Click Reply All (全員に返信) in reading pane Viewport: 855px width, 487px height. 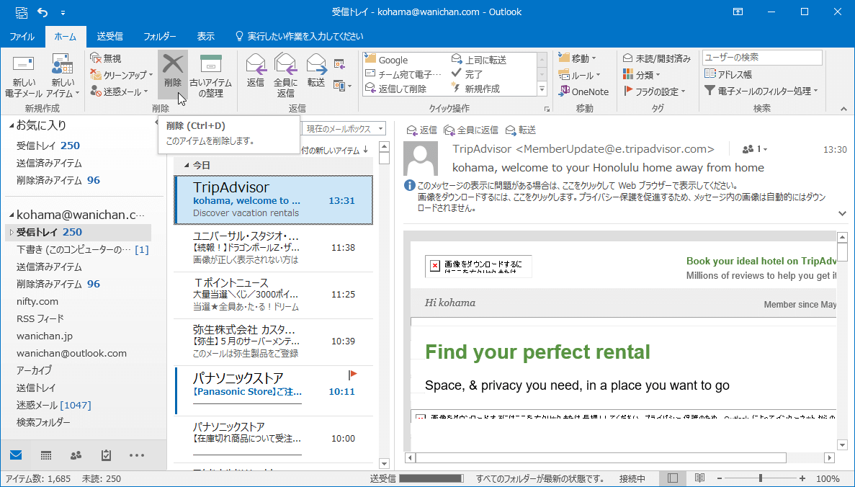pos(471,130)
